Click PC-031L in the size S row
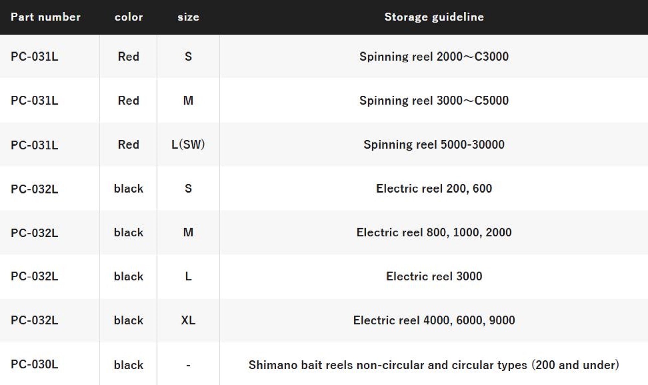 [x=34, y=56]
